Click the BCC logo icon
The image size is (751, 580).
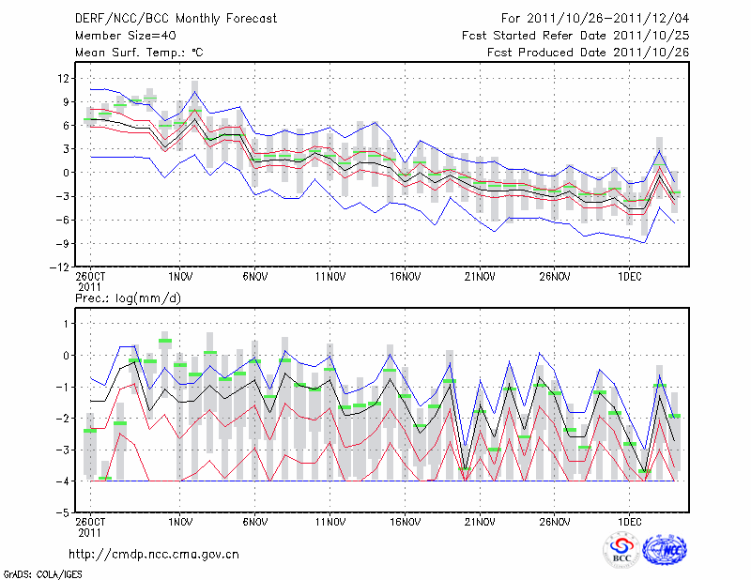tap(621, 550)
